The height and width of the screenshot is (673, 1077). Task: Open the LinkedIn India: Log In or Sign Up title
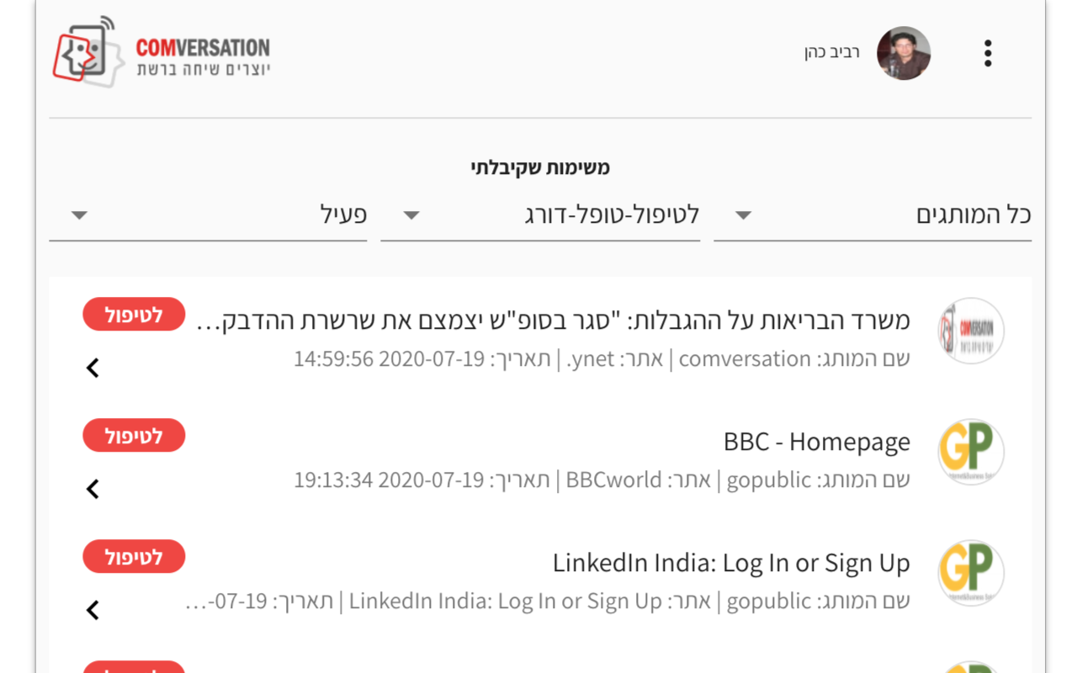[731, 563]
